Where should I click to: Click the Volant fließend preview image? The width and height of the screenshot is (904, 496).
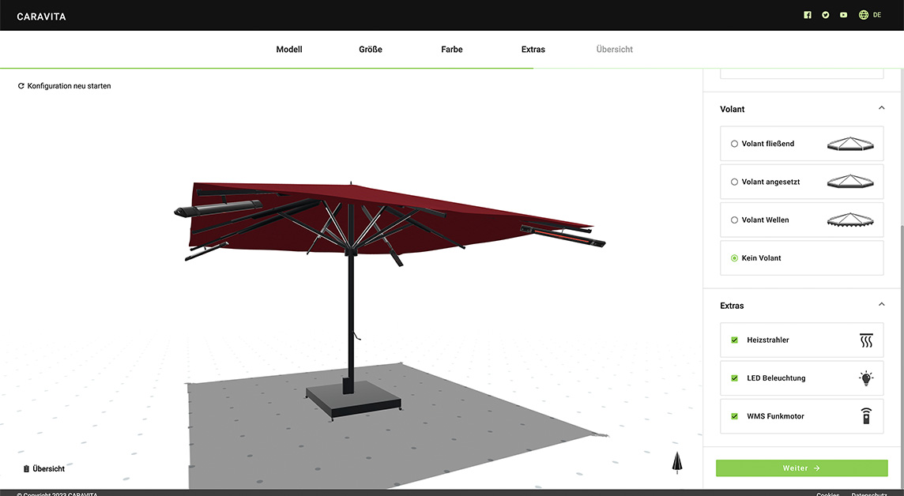pyautogui.click(x=850, y=144)
